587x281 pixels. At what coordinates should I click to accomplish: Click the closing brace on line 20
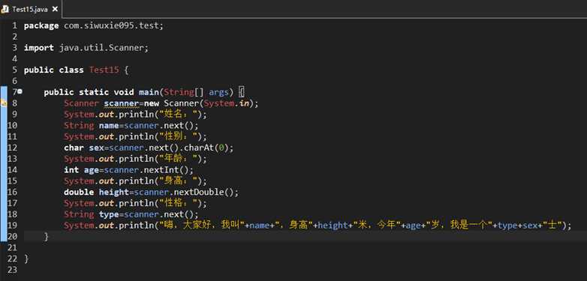pos(47,237)
